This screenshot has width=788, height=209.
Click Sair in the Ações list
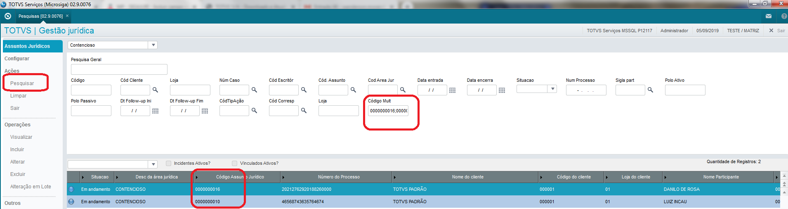tap(15, 108)
